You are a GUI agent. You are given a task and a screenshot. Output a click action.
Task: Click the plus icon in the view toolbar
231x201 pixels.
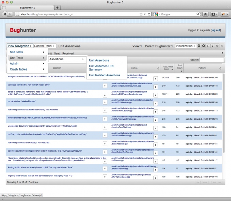coord(204,46)
